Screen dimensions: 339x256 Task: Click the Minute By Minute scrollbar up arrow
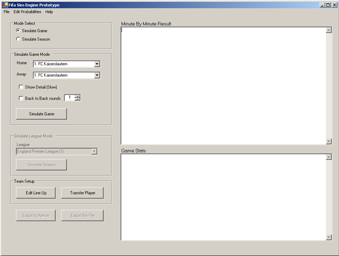point(329,30)
